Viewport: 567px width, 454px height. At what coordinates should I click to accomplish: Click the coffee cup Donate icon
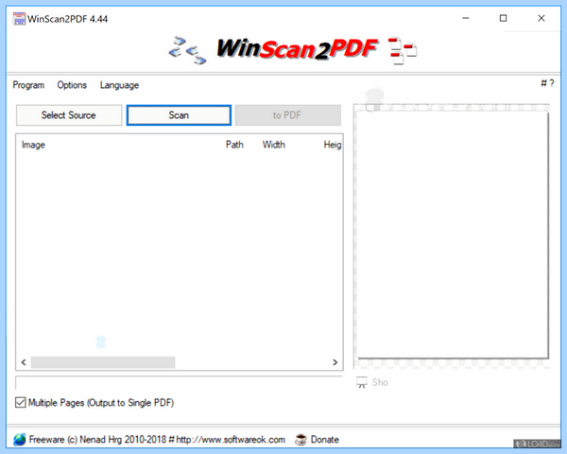301,440
